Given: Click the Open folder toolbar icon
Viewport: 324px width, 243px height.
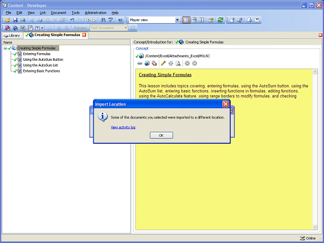Looking at the screenshot, I should tap(8, 20).
